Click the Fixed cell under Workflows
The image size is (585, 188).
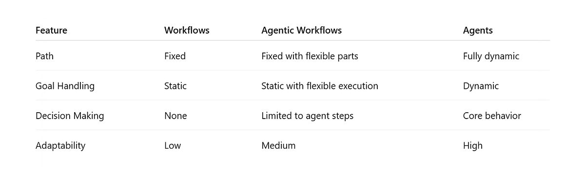coord(175,56)
